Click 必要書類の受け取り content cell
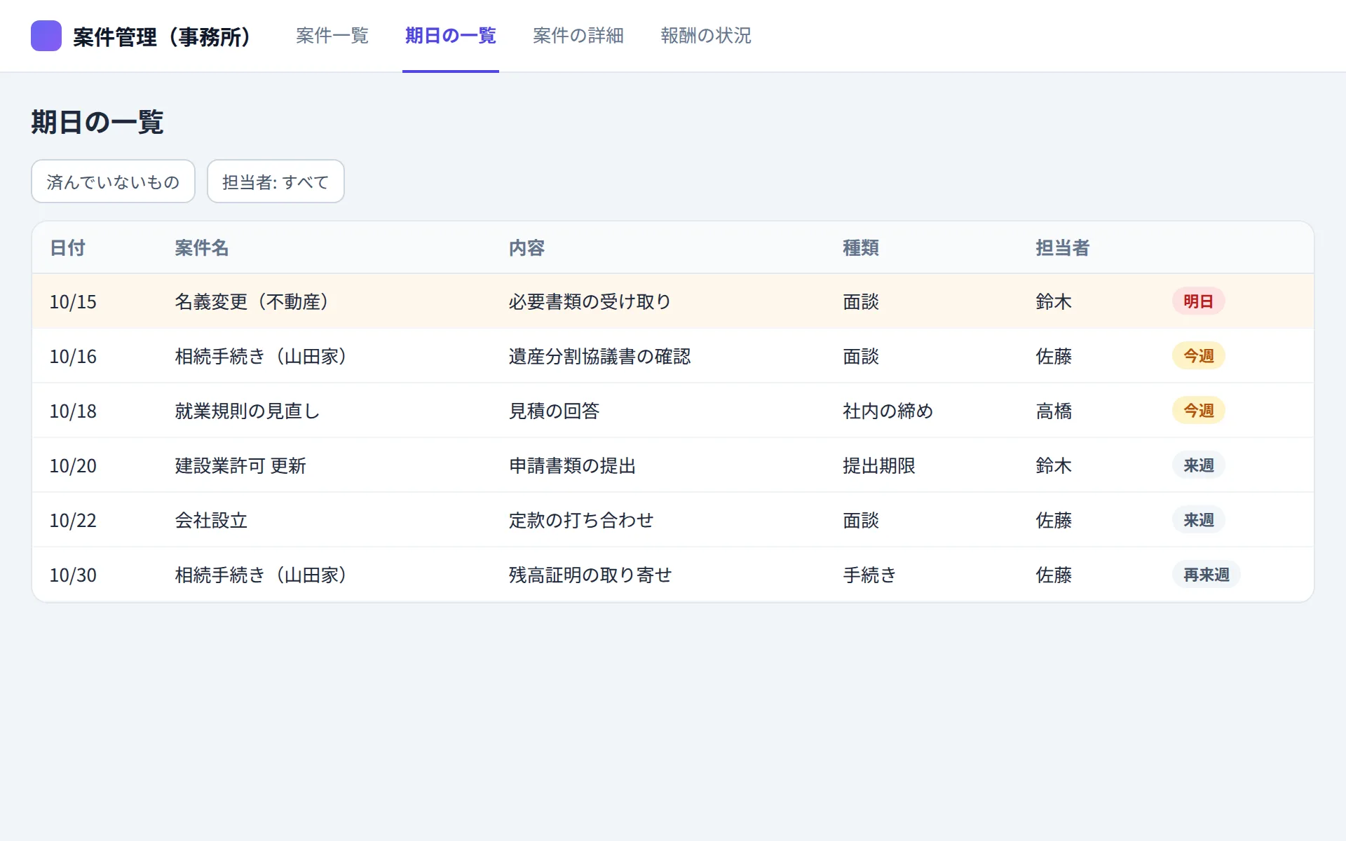 coord(590,302)
